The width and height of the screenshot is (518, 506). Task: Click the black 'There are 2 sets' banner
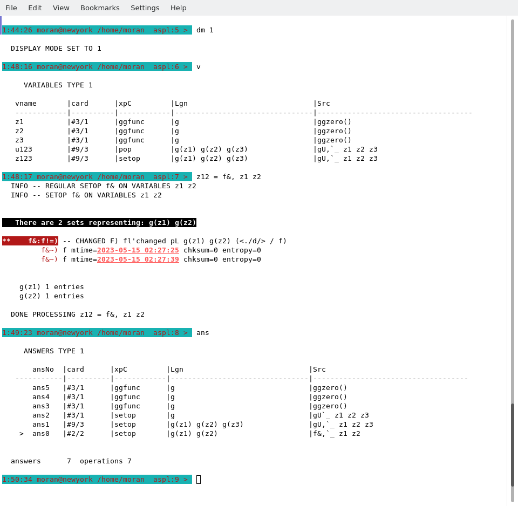99,222
